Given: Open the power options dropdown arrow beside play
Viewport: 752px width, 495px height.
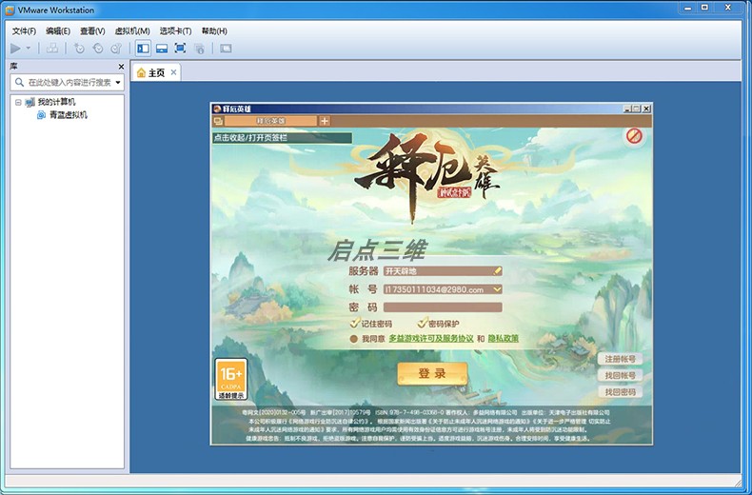Looking at the screenshot, I should (28, 48).
